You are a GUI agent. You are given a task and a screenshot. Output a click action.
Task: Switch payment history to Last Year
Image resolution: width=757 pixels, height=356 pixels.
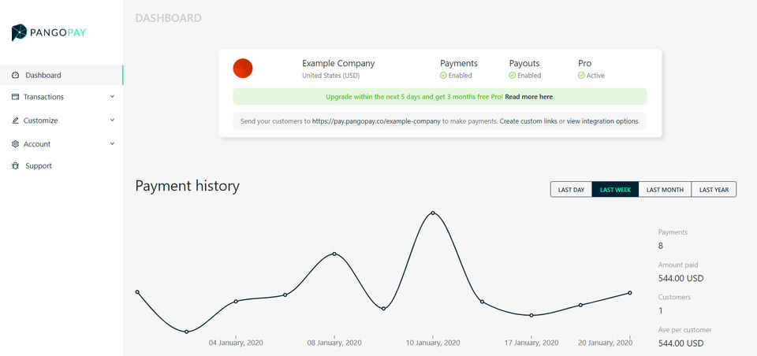click(x=714, y=190)
